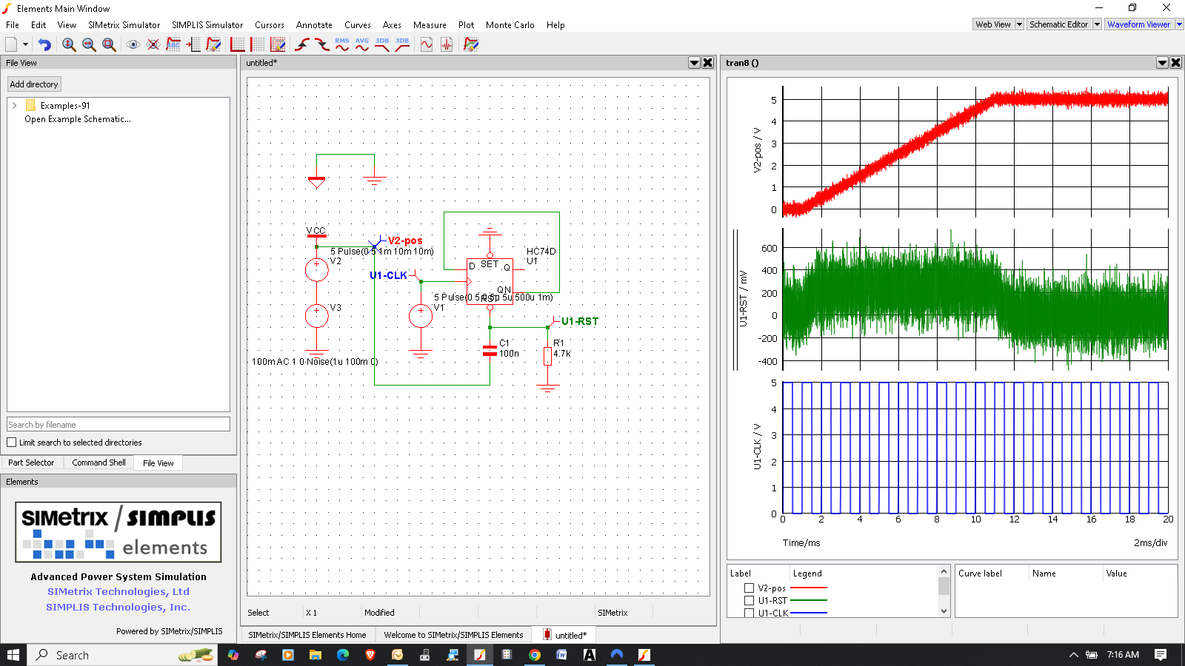Close the untitled* schematic pane
This screenshot has width=1185, height=666.
[708, 63]
